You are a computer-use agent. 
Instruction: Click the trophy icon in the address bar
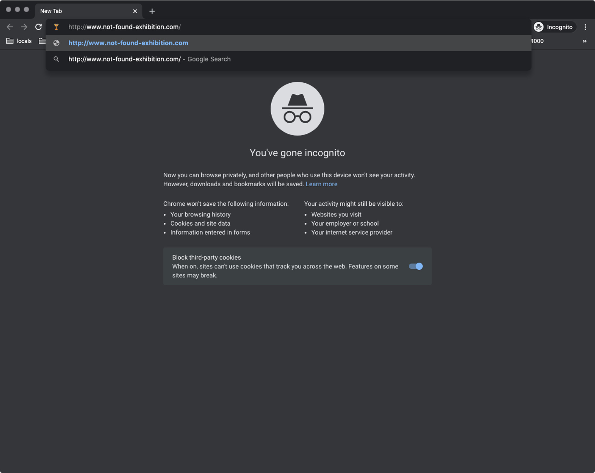[x=56, y=27]
